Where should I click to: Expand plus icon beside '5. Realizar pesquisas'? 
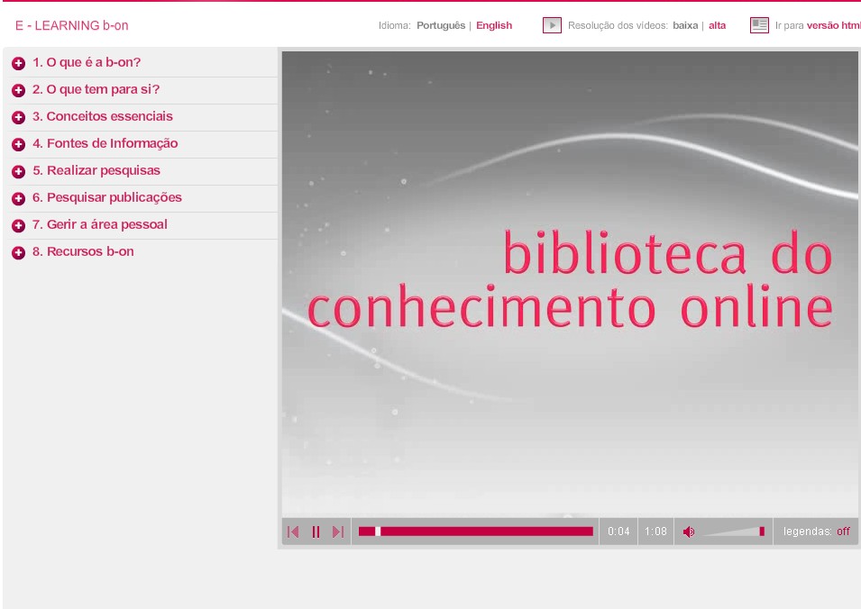19,172
